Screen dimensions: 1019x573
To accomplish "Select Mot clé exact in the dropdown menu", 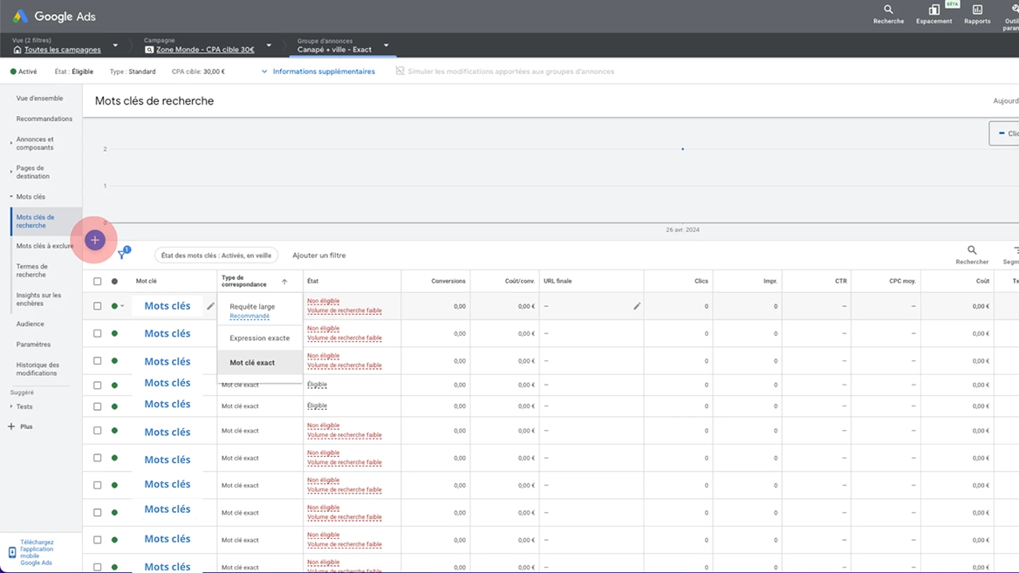I will (260, 363).
